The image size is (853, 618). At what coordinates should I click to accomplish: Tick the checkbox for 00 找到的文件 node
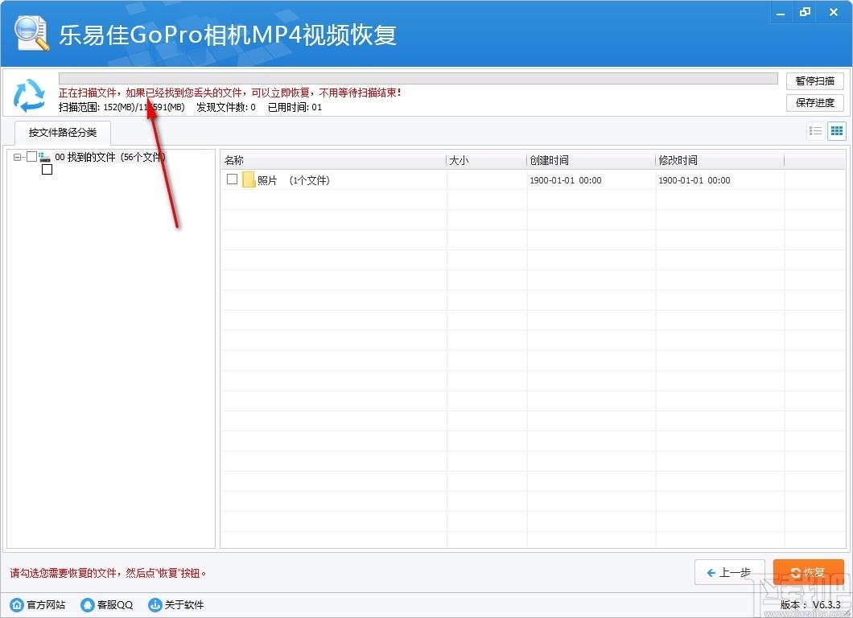[31, 157]
